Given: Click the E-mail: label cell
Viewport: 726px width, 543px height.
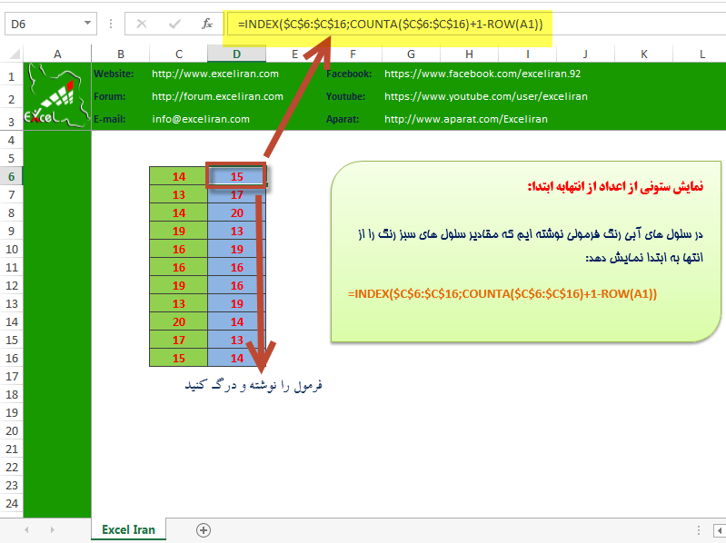Looking at the screenshot, I should pyautogui.click(x=110, y=119).
